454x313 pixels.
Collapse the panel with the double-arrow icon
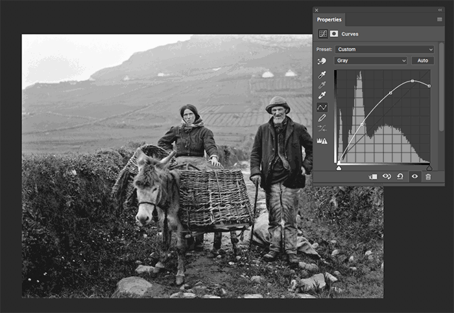440,10
